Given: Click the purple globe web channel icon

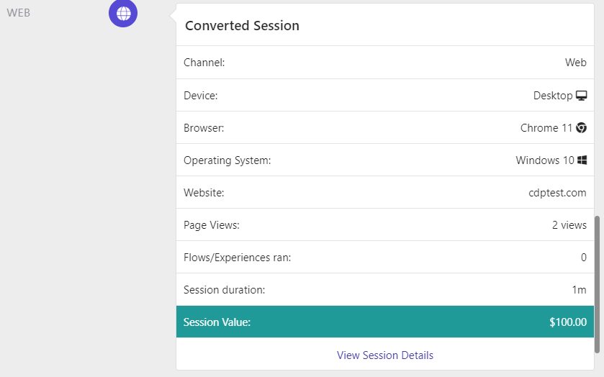Looking at the screenshot, I should [123, 13].
